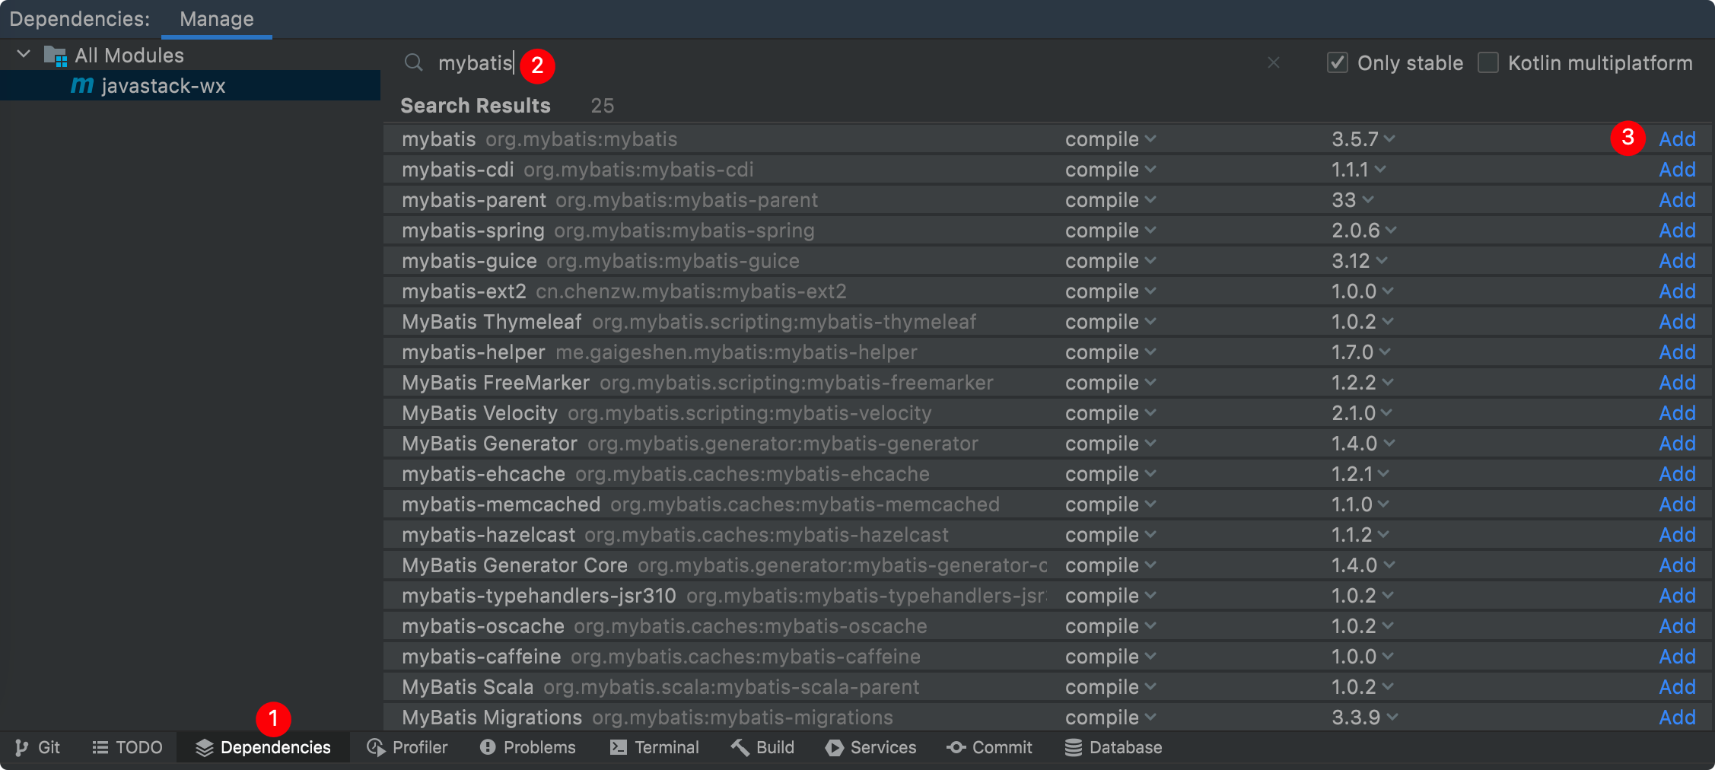1715x770 pixels.
Task: Click the Profiler icon
Action: click(376, 748)
